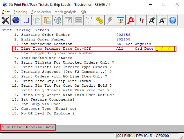Screen dimensions: 184x139
Task: Open the Print menu
Action: click(6, 12)
